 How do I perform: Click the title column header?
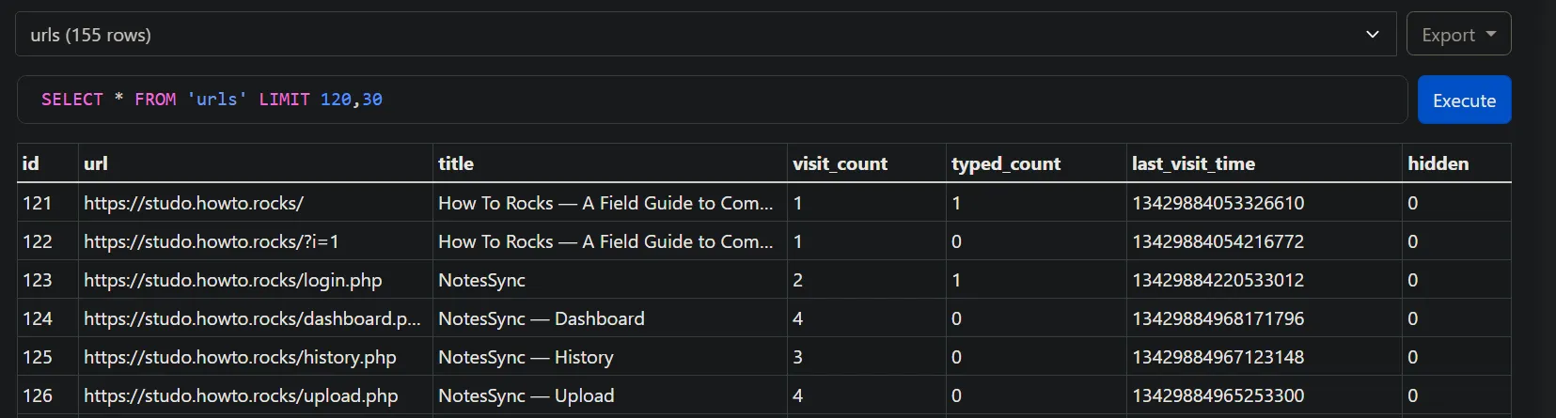pos(609,163)
